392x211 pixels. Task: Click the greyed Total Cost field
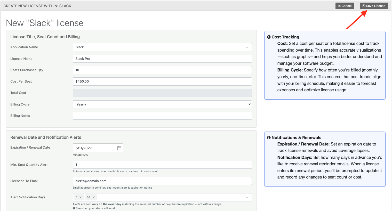[x=162, y=93]
